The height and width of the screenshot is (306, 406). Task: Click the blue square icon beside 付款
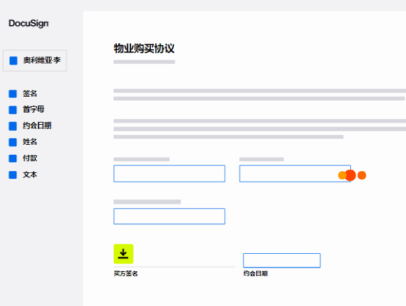point(13,158)
